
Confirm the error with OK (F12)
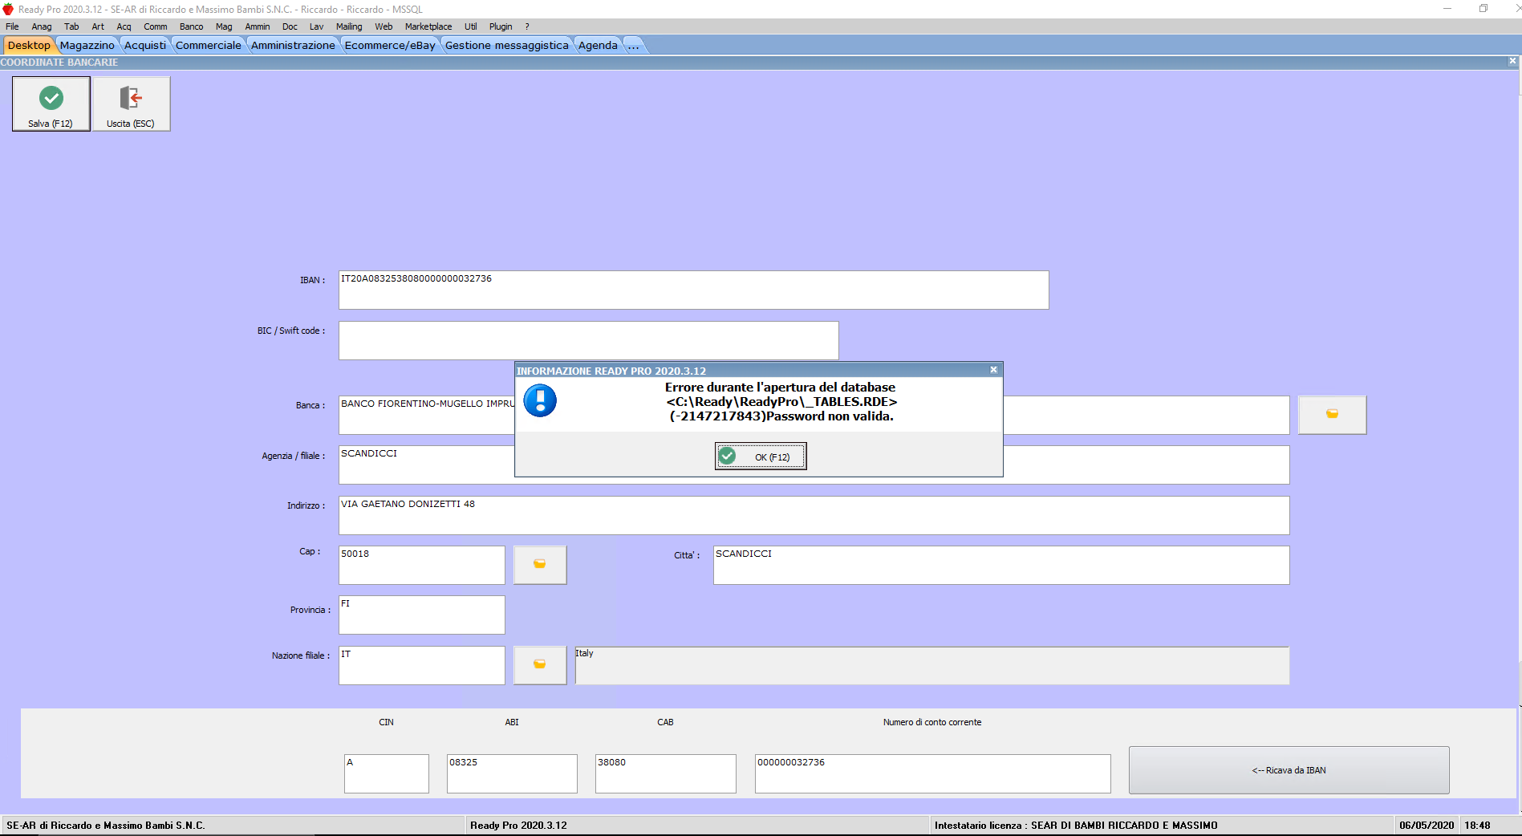[x=761, y=456]
